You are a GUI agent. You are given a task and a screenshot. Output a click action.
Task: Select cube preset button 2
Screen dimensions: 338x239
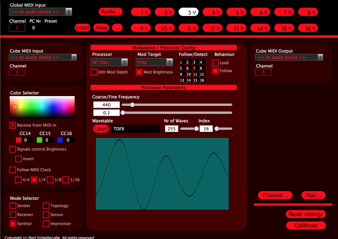[165, 12]
